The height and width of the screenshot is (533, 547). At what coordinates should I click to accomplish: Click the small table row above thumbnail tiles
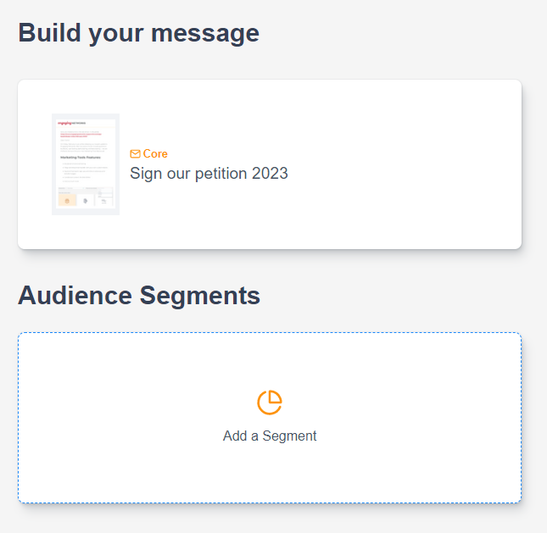point(85,187)
